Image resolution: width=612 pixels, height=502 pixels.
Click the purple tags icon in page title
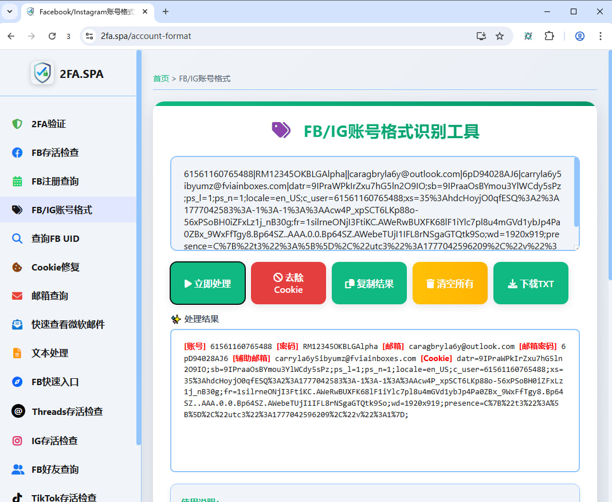tap(281, 131)
